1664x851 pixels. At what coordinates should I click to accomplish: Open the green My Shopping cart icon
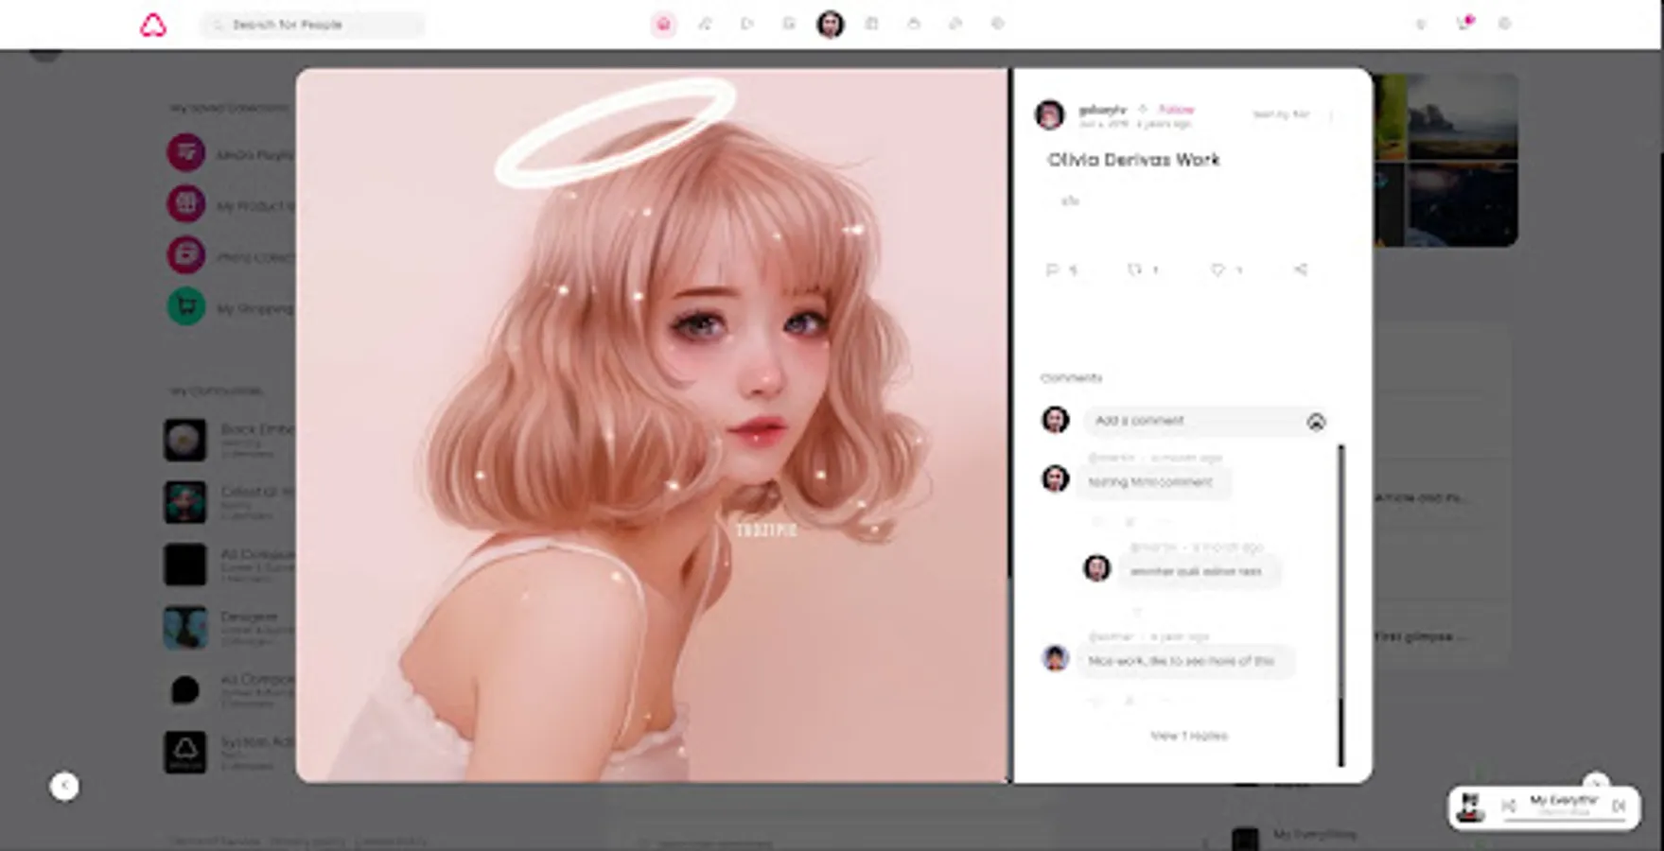186,306
